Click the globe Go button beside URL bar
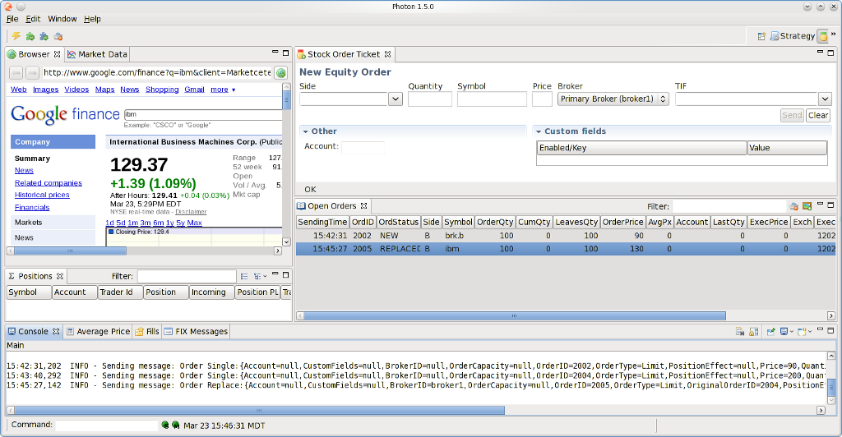The height and width of the screenshot is (437, 842). (x=280, y=73)
